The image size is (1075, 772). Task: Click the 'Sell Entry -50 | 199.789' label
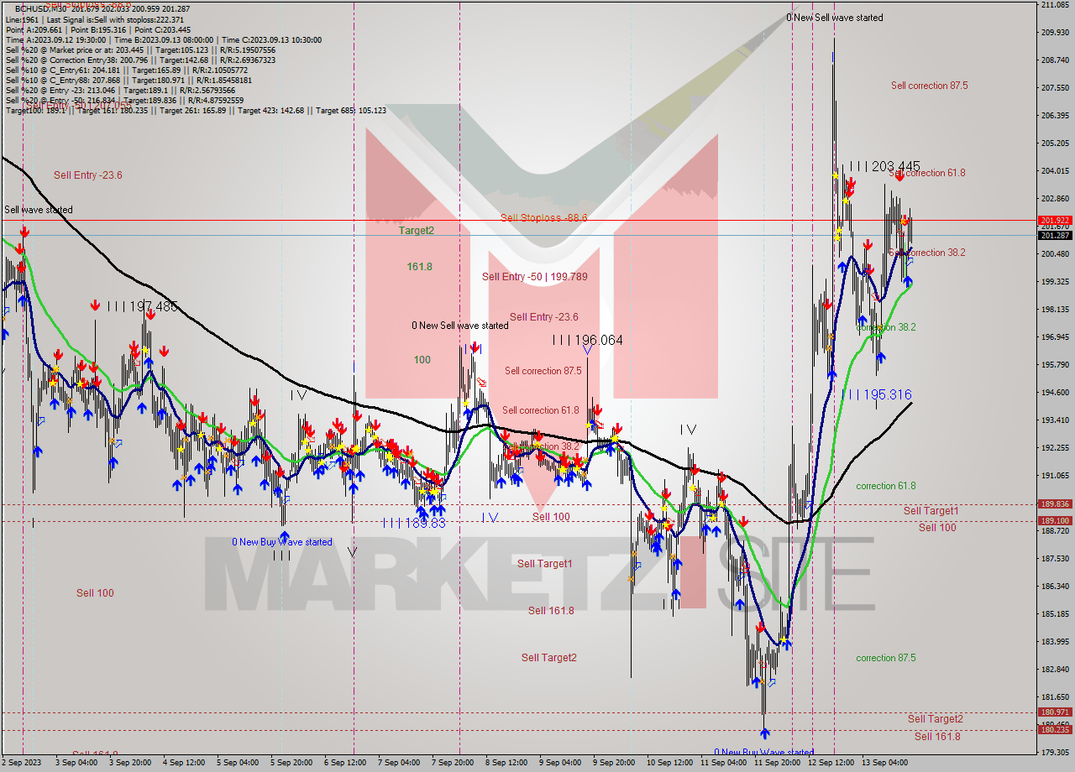click(535, 277)
